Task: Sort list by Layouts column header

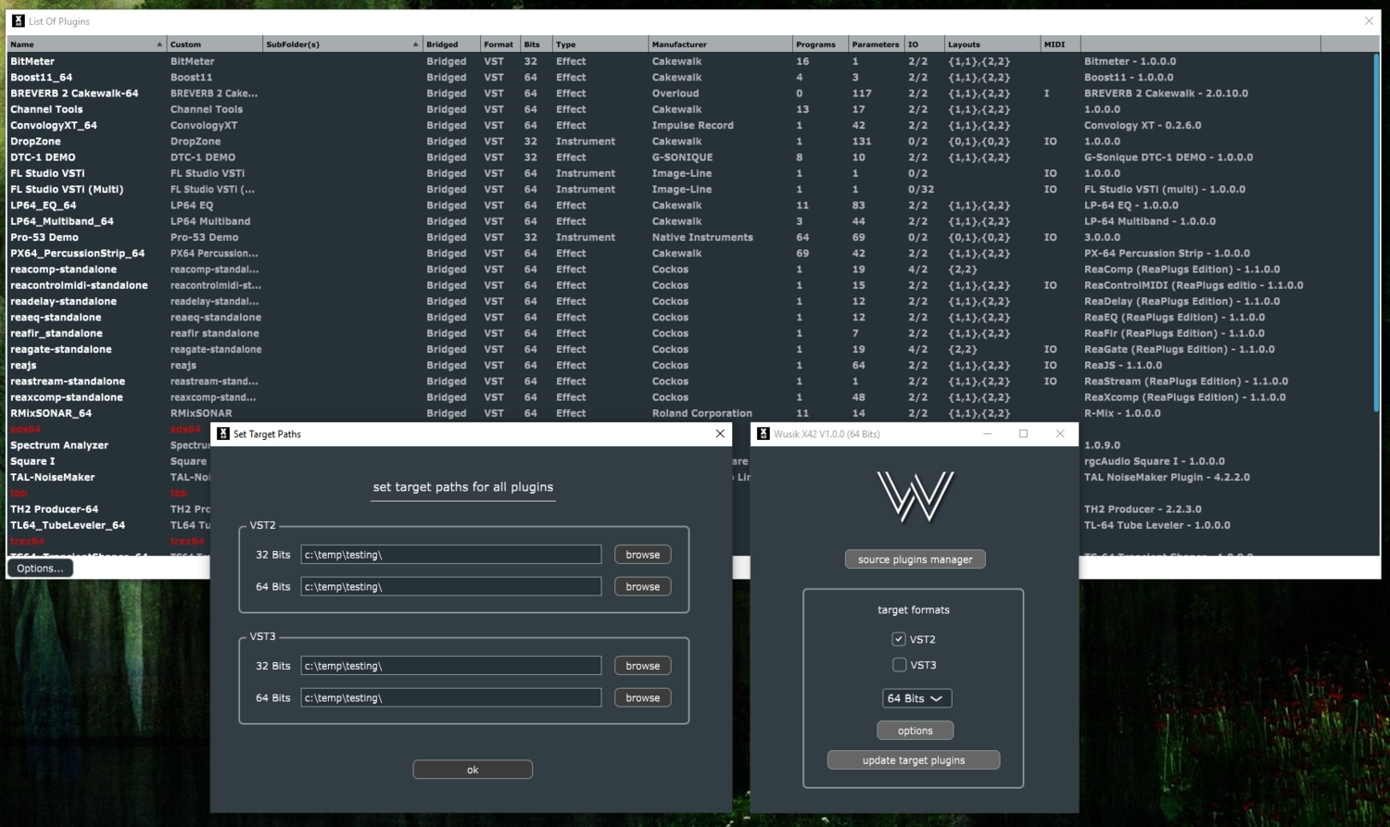Action: (x=992, y=44)
